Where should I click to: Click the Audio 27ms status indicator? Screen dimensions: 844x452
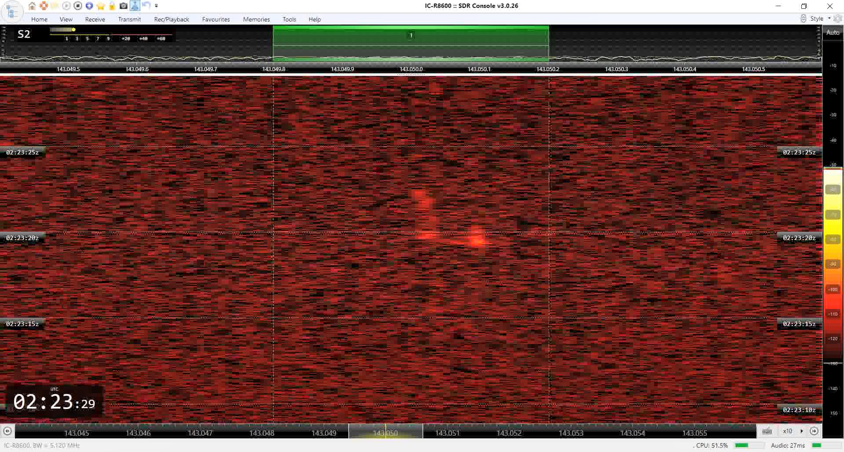tap(788, 445)
